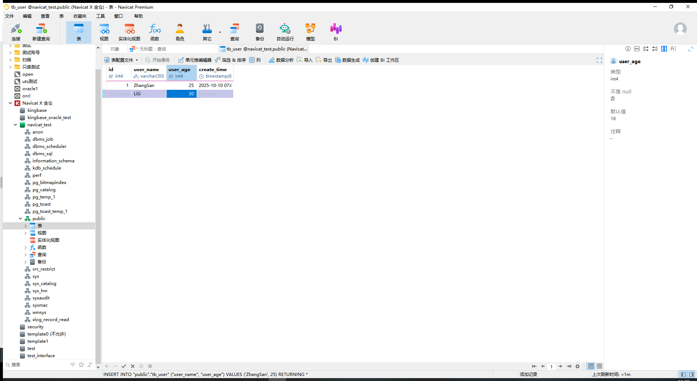Click the user_age column header
697x381 pixels.
click(181, 73)
